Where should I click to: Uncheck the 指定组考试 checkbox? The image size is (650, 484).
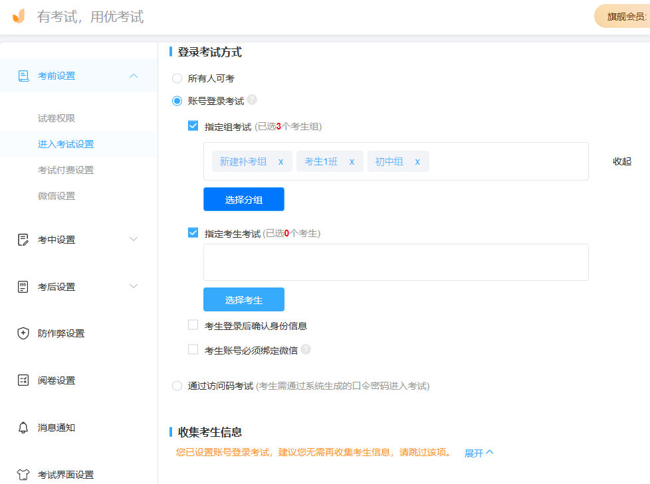pyautogui.click(x=193, y=125)
